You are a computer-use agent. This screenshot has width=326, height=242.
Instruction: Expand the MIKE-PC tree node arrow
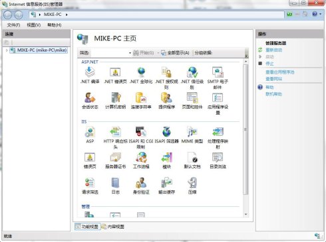click(x=7, y=50)
